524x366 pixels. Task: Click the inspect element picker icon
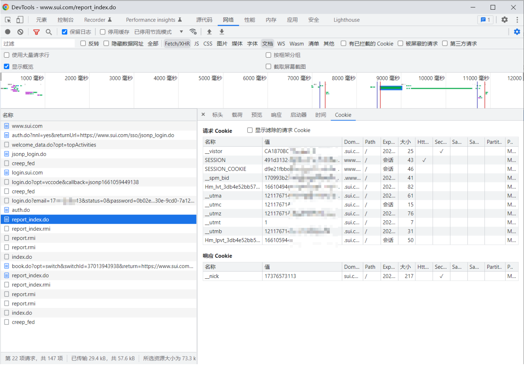click(8, 20)
